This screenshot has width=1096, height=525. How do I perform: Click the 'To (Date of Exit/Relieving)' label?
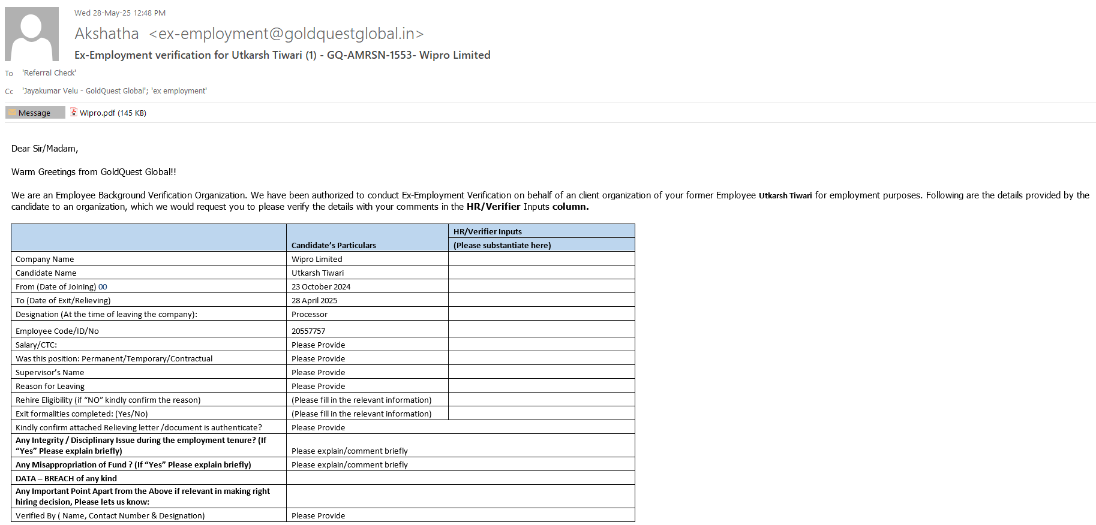[x=63, y=300]
